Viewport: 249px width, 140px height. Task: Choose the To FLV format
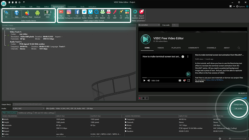[109, 14]
